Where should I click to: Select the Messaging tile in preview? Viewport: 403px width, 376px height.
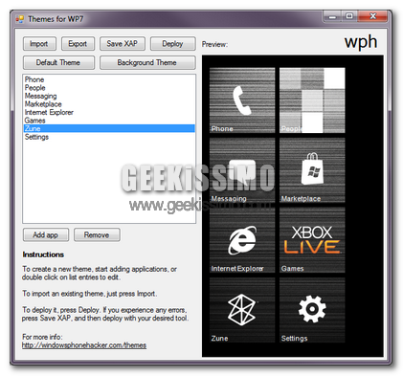242,170
